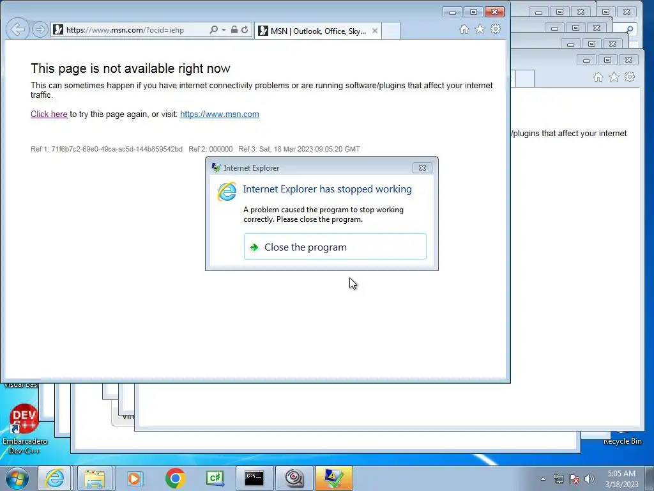Click the 'Internet Explorer has stopped working' heading
The image size is (654, 491).
[x=327, y=189]
